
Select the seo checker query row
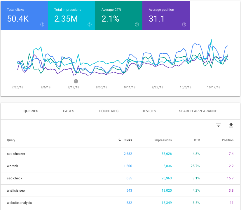[16, 154]
